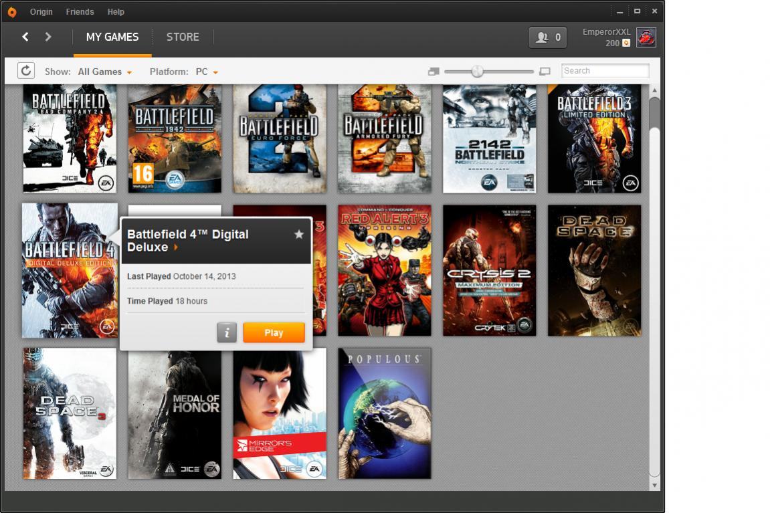The height and width of the screenshot is (513, 770).
Task: Open the friends online counter
Action: tap(547, 37)
